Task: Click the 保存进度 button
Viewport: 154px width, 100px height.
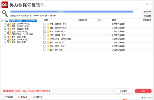Action: 147,16
